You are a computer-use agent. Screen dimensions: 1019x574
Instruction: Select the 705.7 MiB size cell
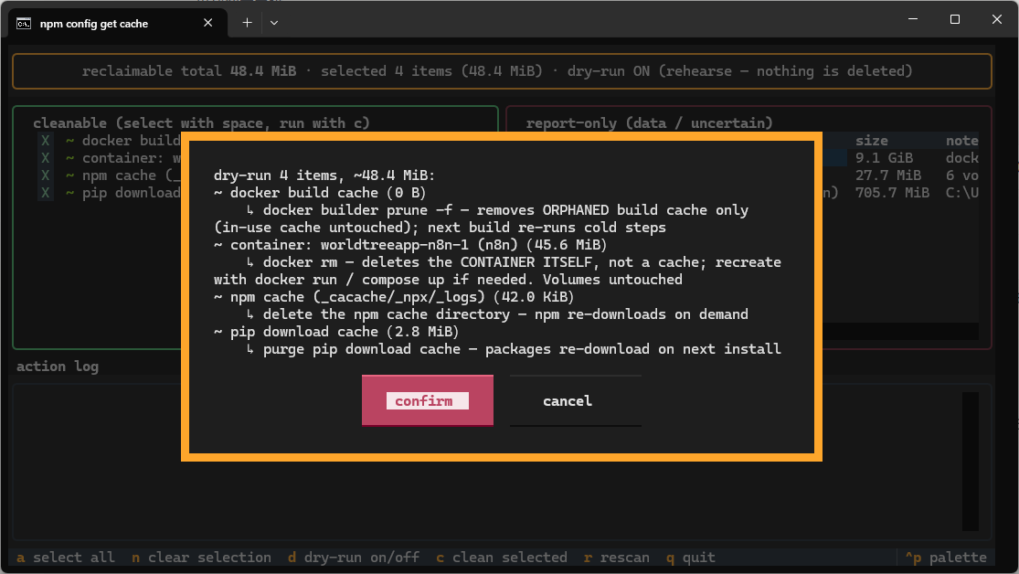pos(892,193)
